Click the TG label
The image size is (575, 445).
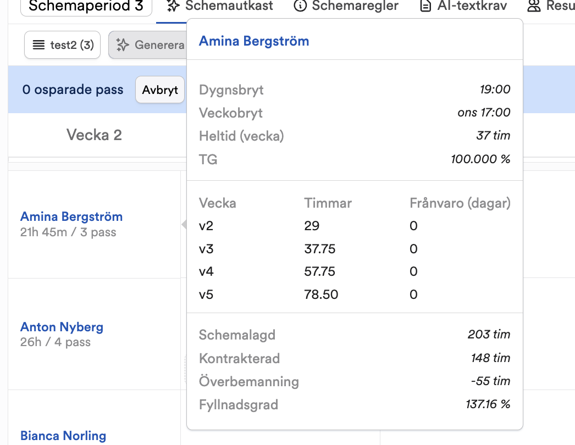(208, 159)
